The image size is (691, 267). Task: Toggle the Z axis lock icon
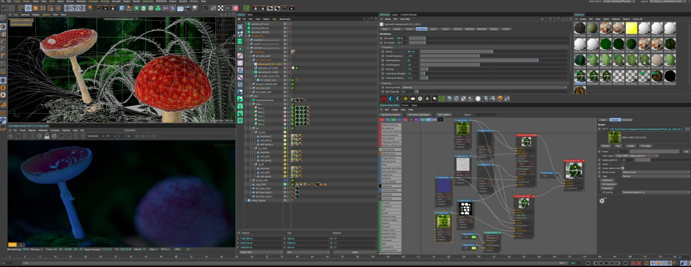82,8
